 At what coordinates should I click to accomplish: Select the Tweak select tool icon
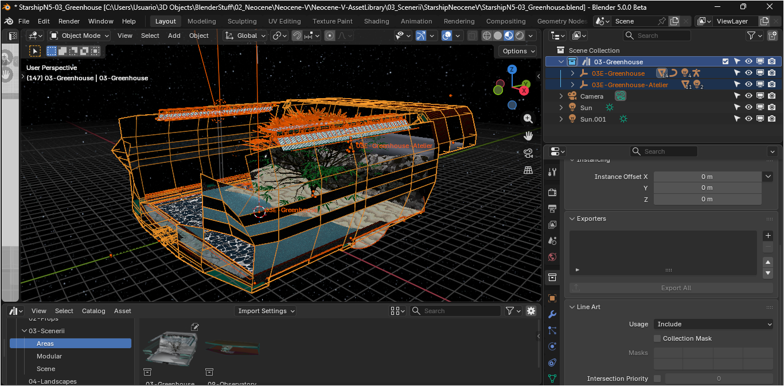pos(35,51)
